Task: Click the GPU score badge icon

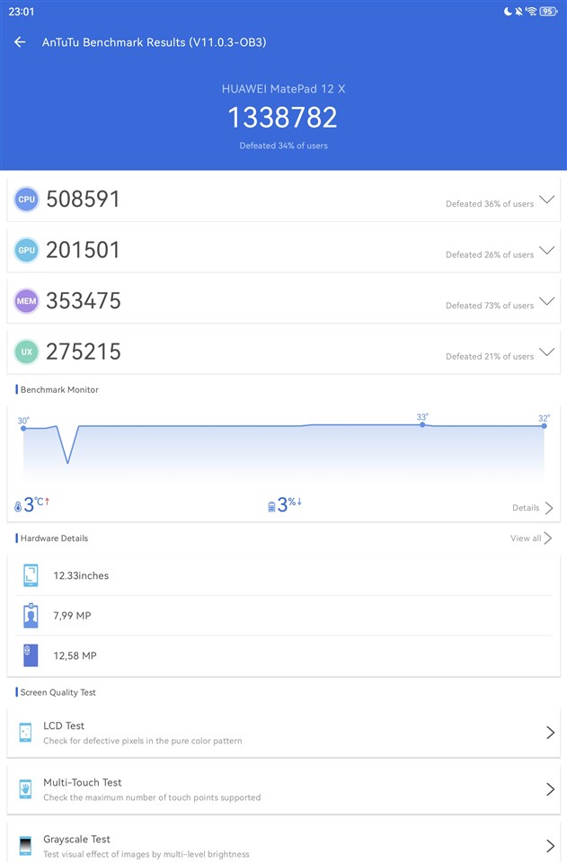Action: click(27, 251)
